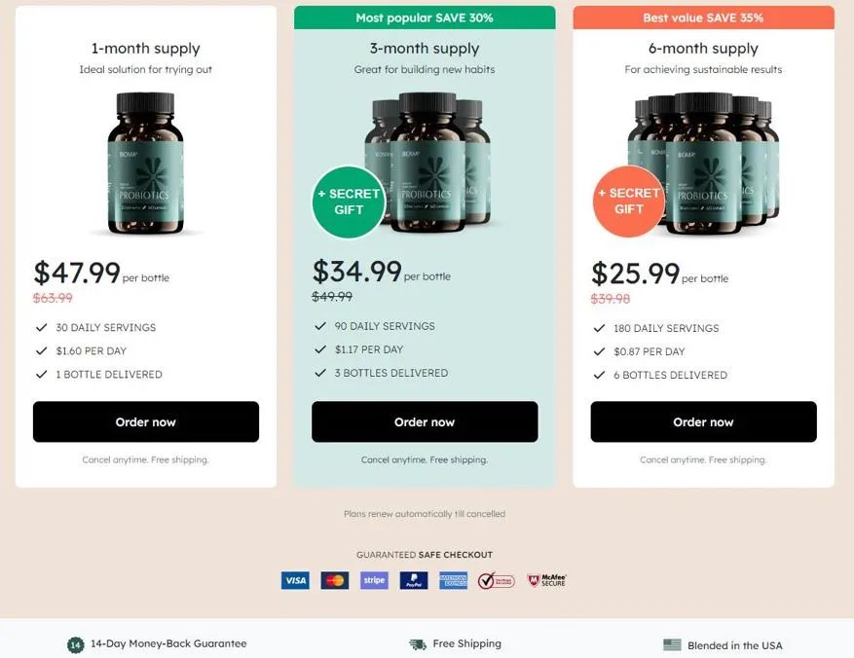Click the free shipping truck icon
854x658 pixels.
click(x=418, y=644)
